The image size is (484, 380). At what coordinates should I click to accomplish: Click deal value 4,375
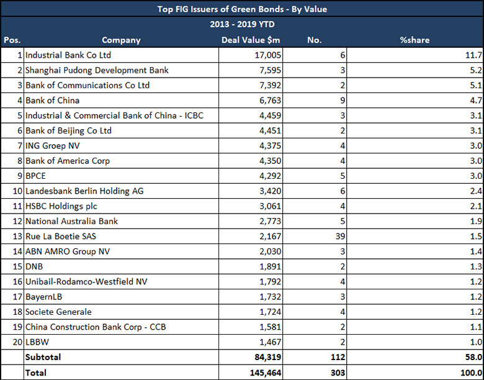pyautogui.click(x=251, y=146)
